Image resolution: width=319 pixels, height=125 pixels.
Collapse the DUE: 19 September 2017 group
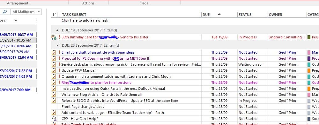point(57,30)
